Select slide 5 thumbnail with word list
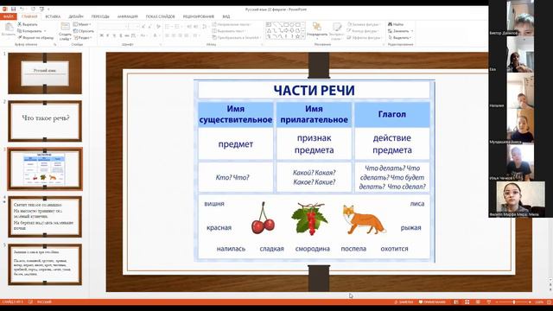 [x=45, y=264]
